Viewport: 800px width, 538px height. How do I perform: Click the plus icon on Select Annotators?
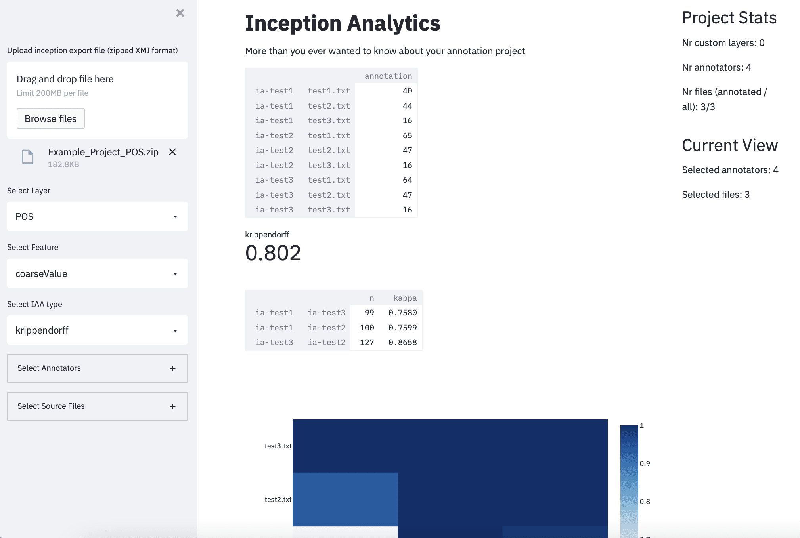point(172,368)
